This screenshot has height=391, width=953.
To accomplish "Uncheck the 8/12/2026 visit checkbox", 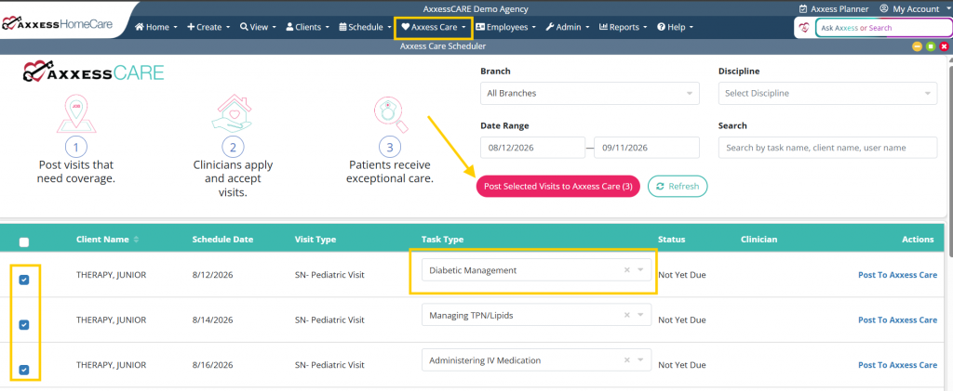I will tap(23, 280).
